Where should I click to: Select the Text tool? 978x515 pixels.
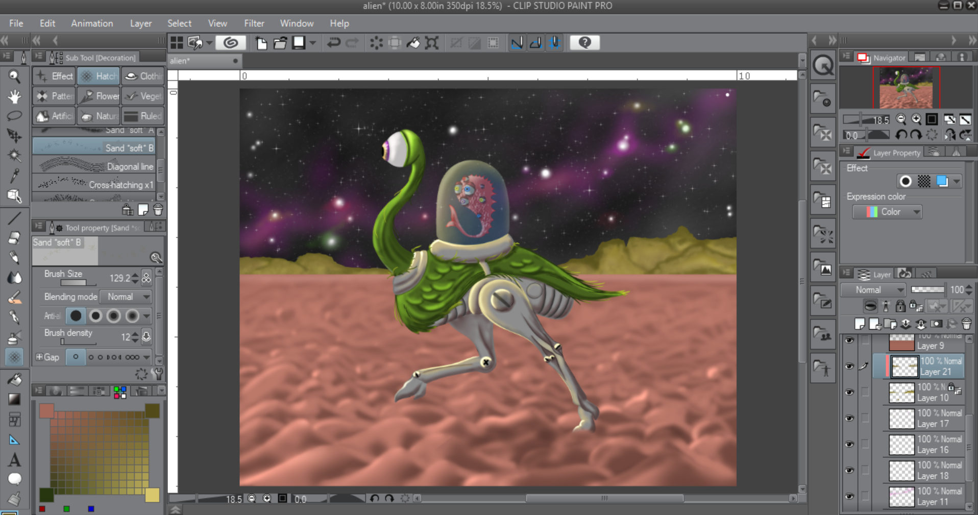[x=14, y=460]
